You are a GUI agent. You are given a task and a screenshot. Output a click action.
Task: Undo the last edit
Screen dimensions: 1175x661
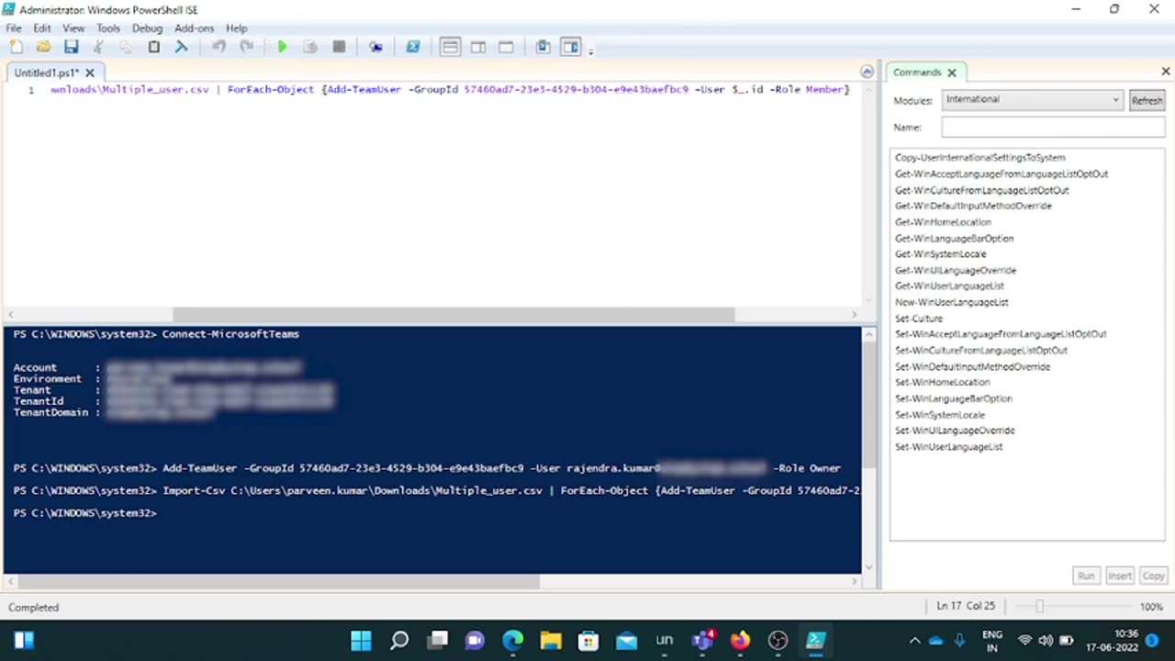click(218, 47)
